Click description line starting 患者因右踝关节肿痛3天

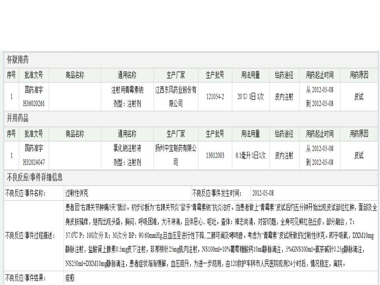tap(221, 207)
